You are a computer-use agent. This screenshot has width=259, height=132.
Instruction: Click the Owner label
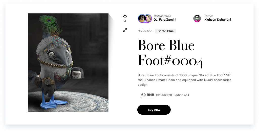tap(209, 16)
